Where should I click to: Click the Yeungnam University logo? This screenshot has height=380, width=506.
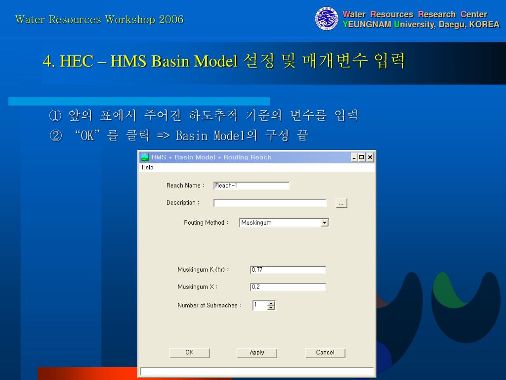pyautogui.click(x=327, y=19)
